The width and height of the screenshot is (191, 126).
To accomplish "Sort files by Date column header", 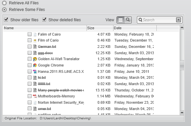I will pyautogui.click(x=135, y=28).
